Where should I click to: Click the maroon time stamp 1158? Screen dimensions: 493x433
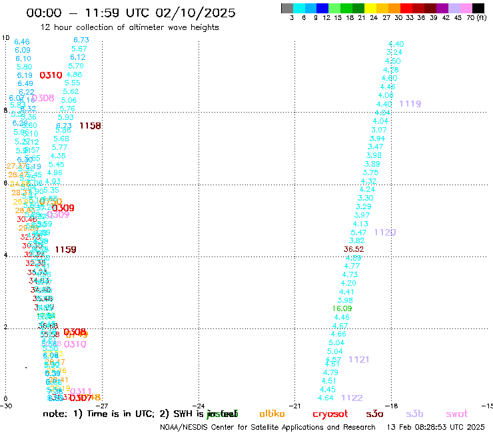[x=90, y=126]
